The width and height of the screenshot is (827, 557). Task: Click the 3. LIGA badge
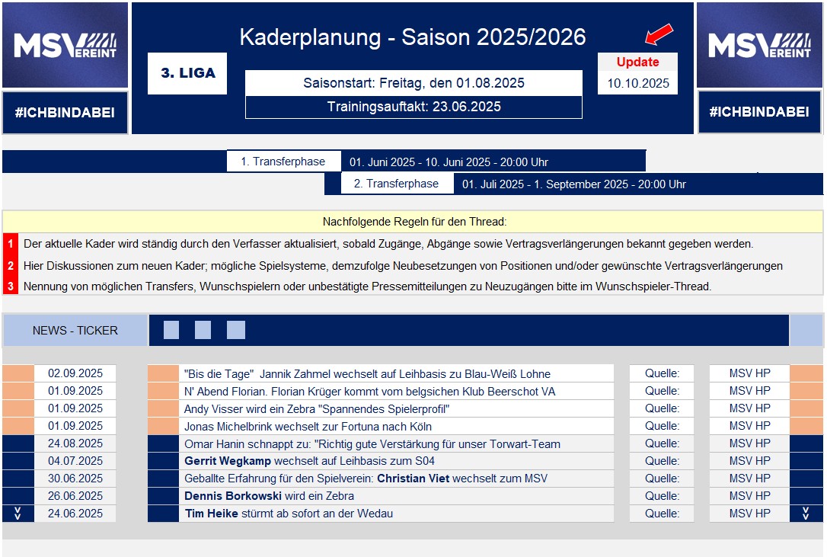[x=187, y=73]
